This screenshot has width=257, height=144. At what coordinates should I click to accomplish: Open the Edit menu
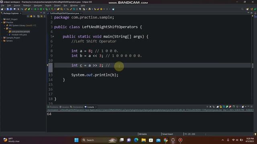(9, 5)
